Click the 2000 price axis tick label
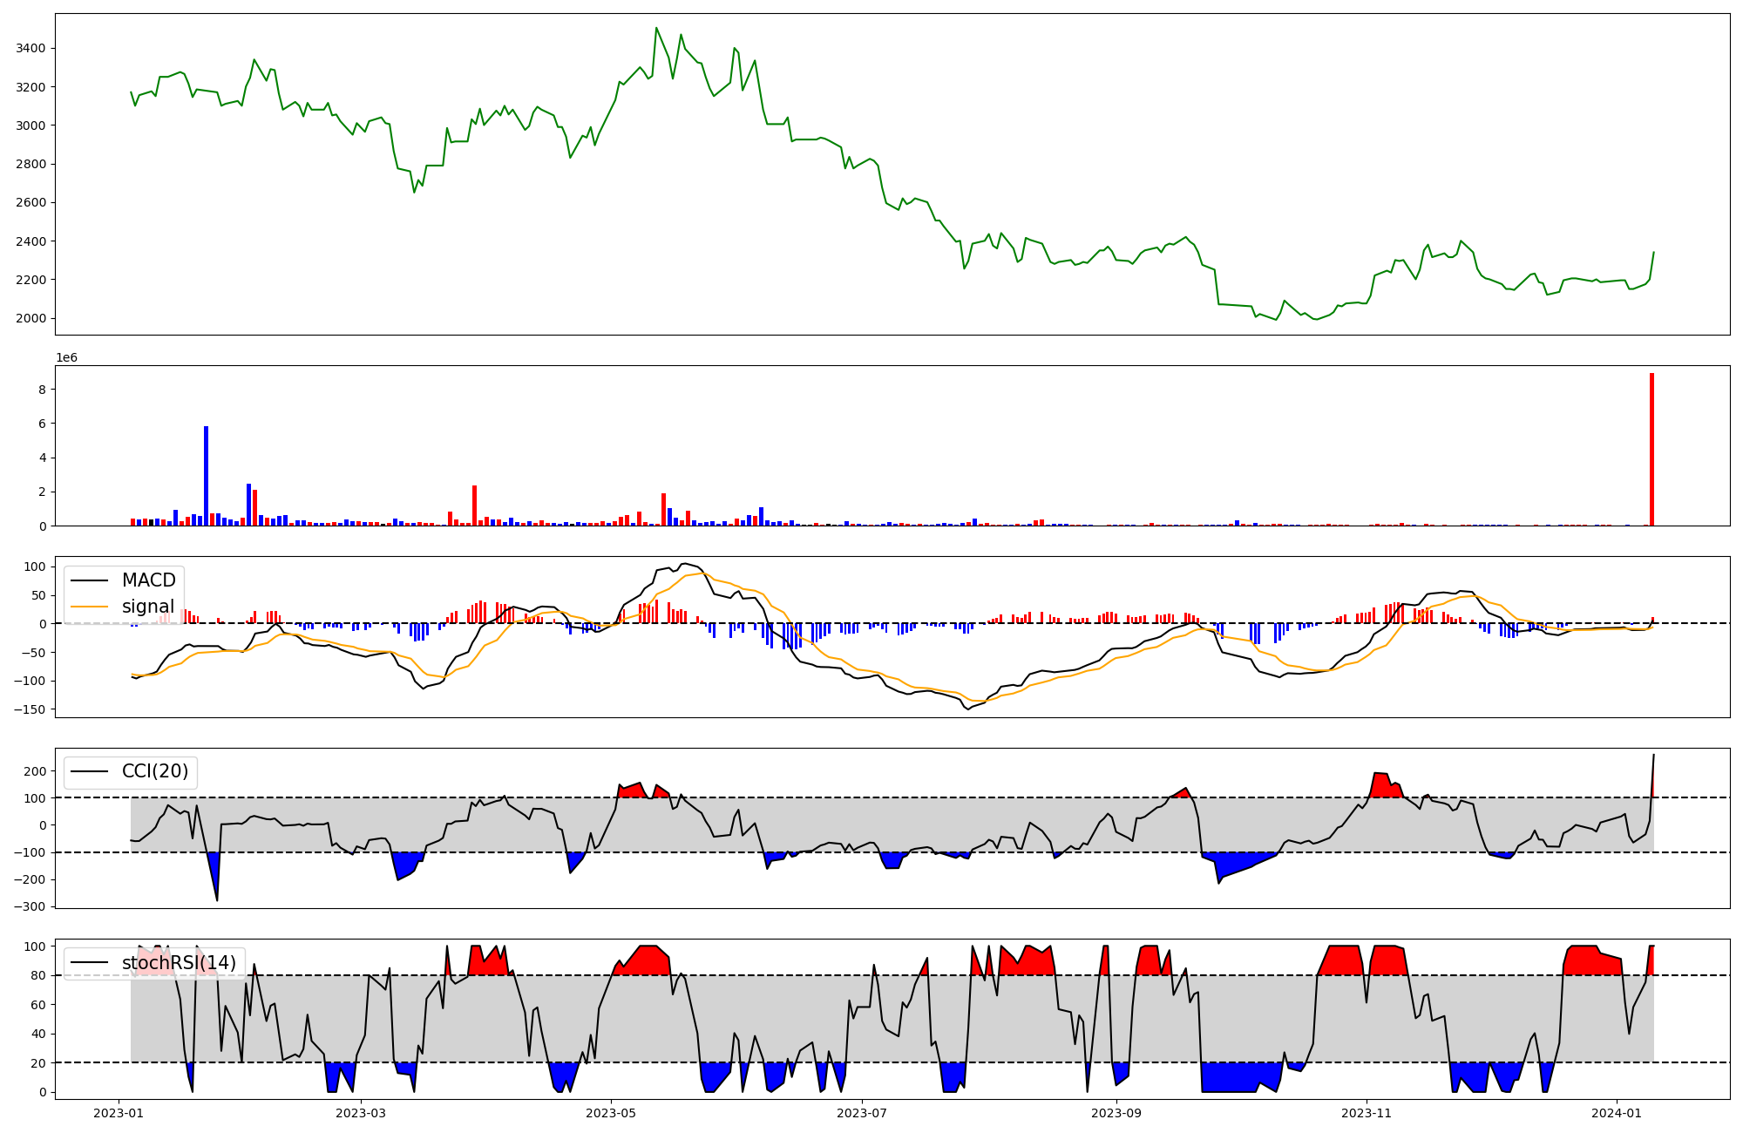 tap(31, 318)
